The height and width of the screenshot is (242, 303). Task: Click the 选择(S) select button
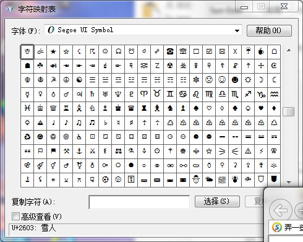tap(217, 201)
